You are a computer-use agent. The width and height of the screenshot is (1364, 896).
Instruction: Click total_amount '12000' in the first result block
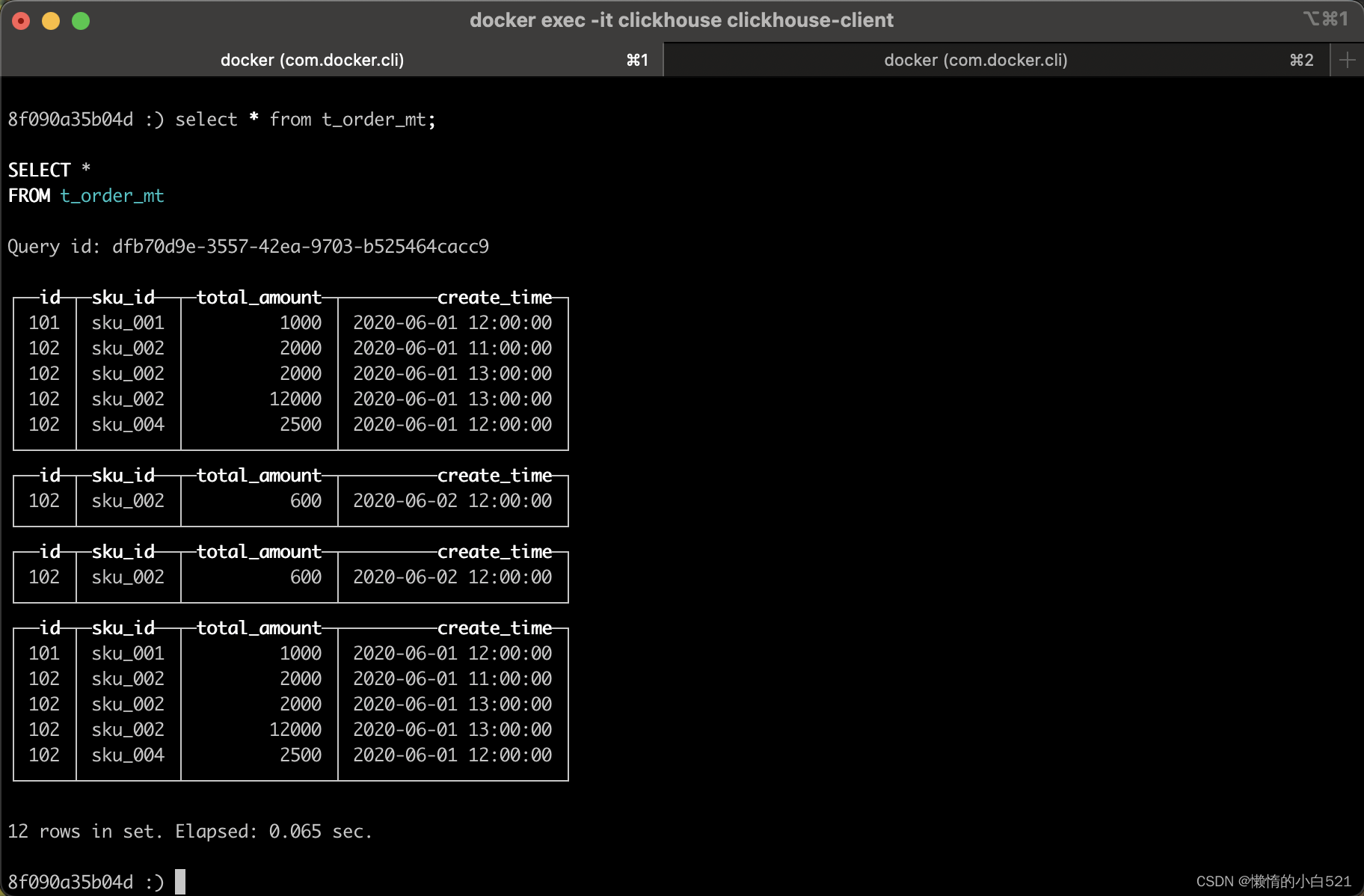click(x=295, y=399)
